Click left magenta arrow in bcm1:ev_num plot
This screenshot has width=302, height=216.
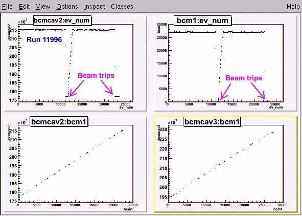(225, 92)
